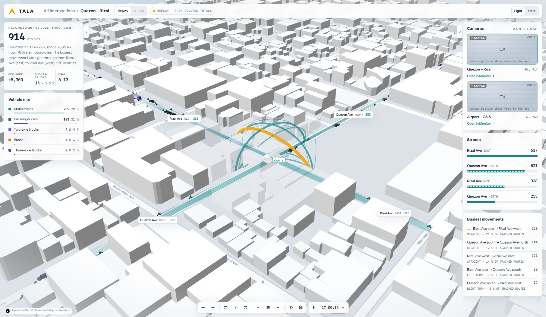Click Passenger cars legend square
The height and width of the screenshot is (317, 546).
[10, 119]
